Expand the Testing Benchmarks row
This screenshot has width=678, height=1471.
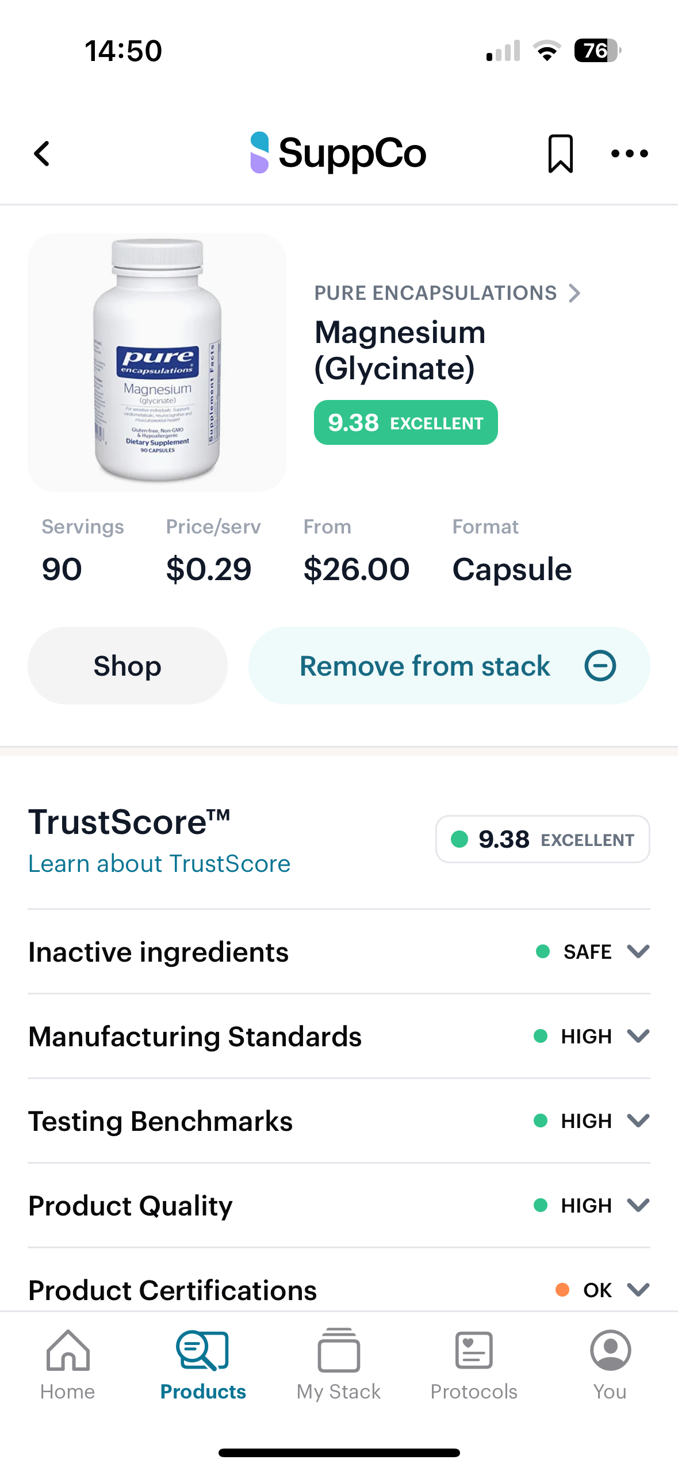tap(638, 1121)
